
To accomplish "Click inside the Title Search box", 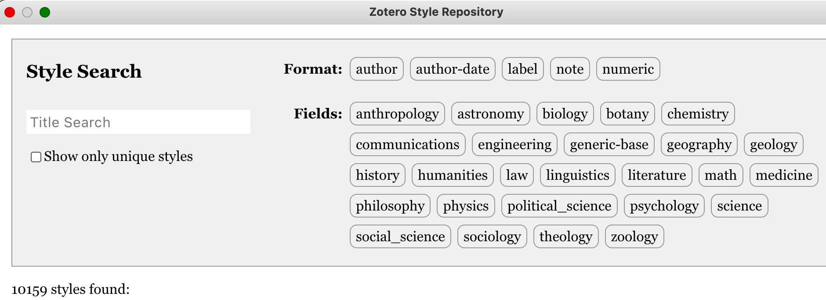I will pyautogui.click(x=138, y=122).
